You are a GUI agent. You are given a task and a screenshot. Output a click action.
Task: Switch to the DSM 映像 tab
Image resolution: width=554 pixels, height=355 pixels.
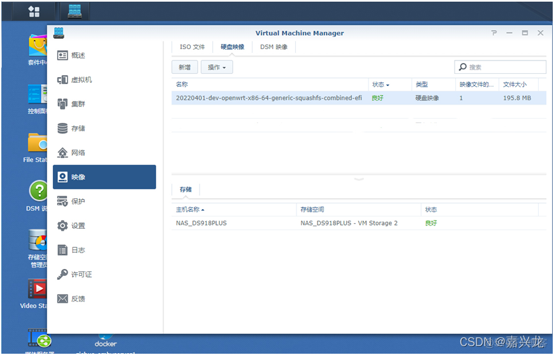coord(274,47)
